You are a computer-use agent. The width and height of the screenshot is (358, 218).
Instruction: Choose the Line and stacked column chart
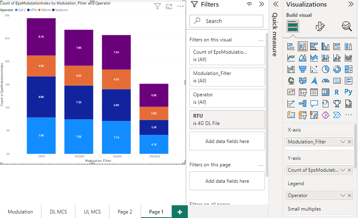coord(325,58)
